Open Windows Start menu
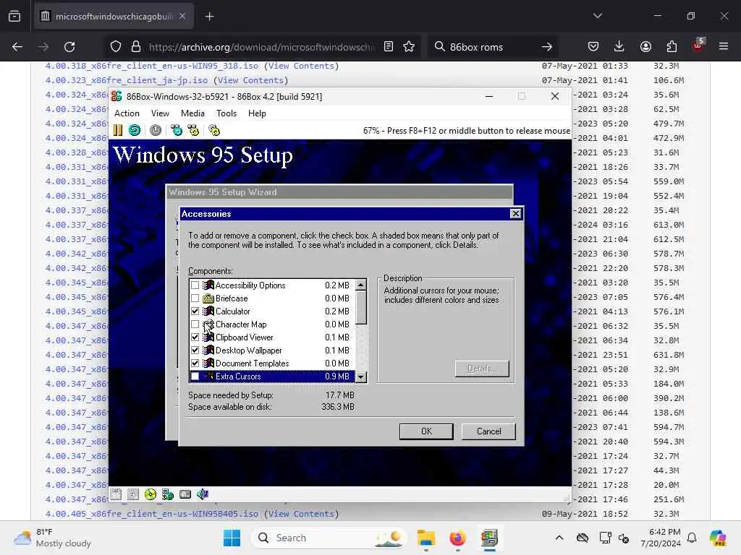This screenshot has height=555, width=741. 232,538
